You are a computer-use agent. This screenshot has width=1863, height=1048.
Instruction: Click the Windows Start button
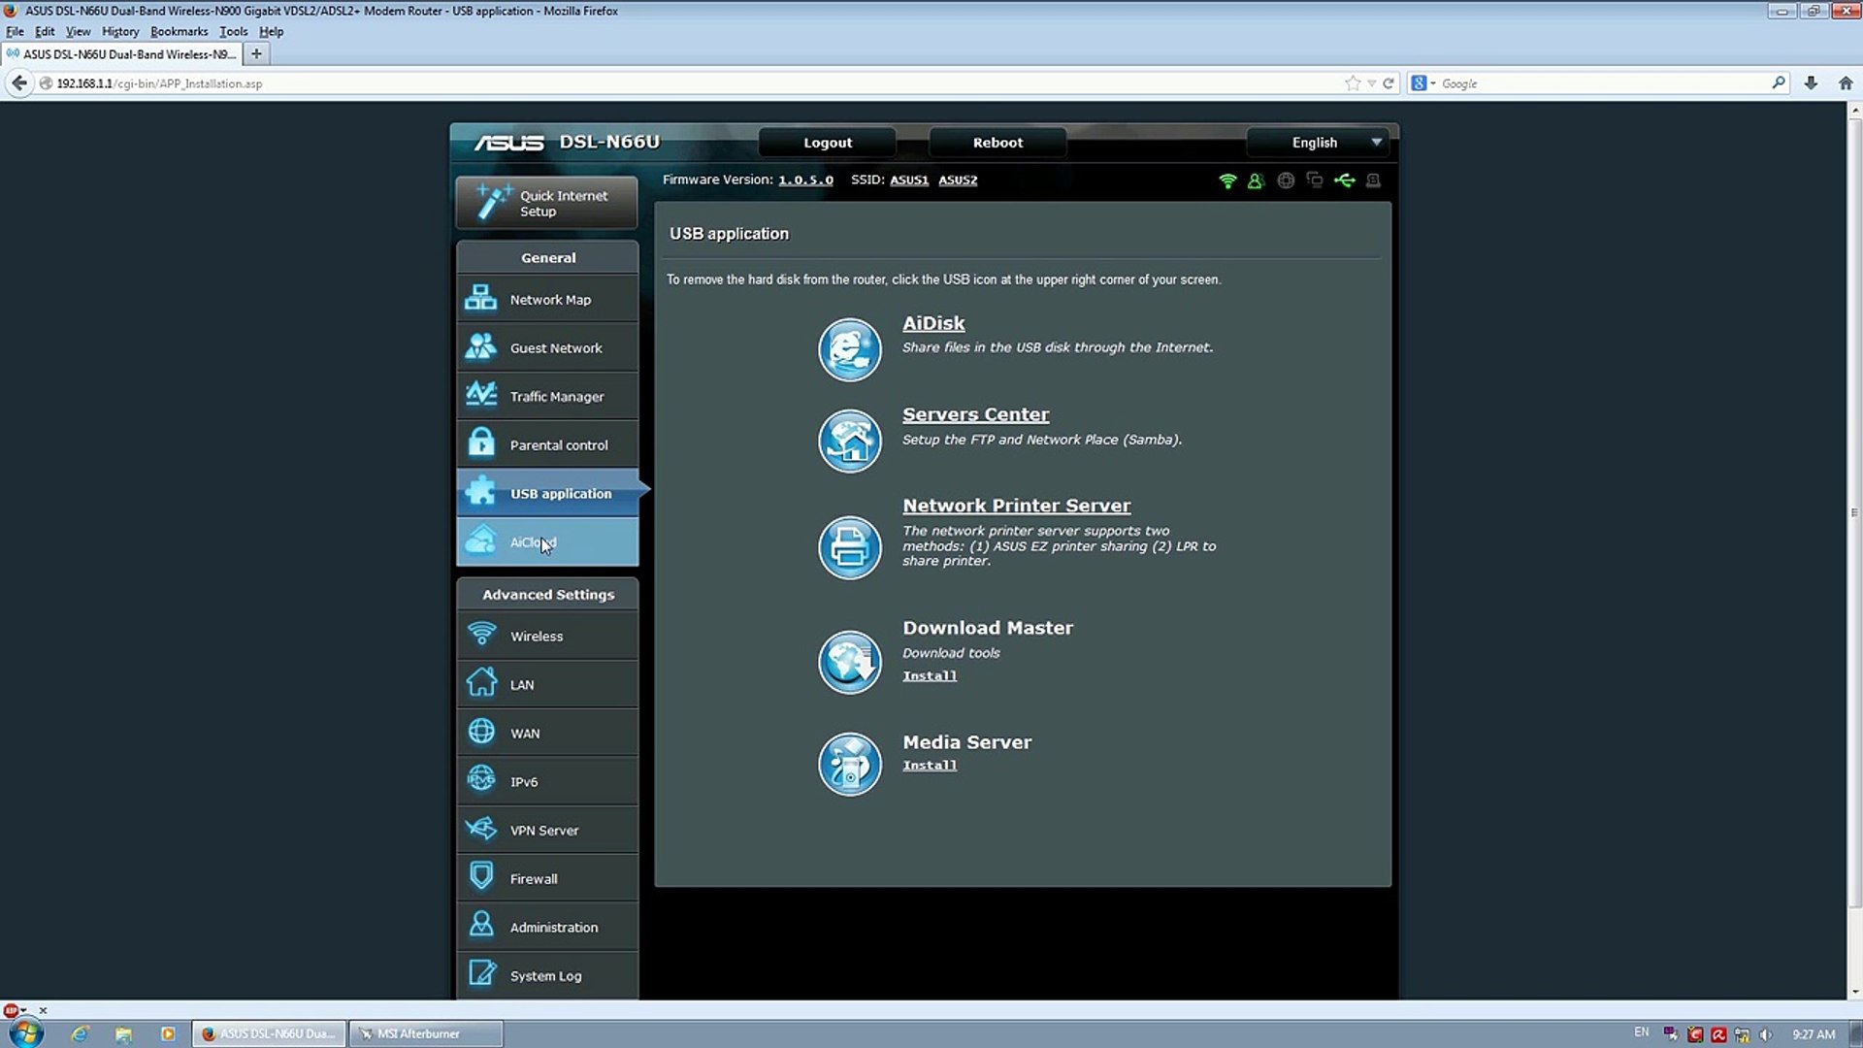(26, 1032)
